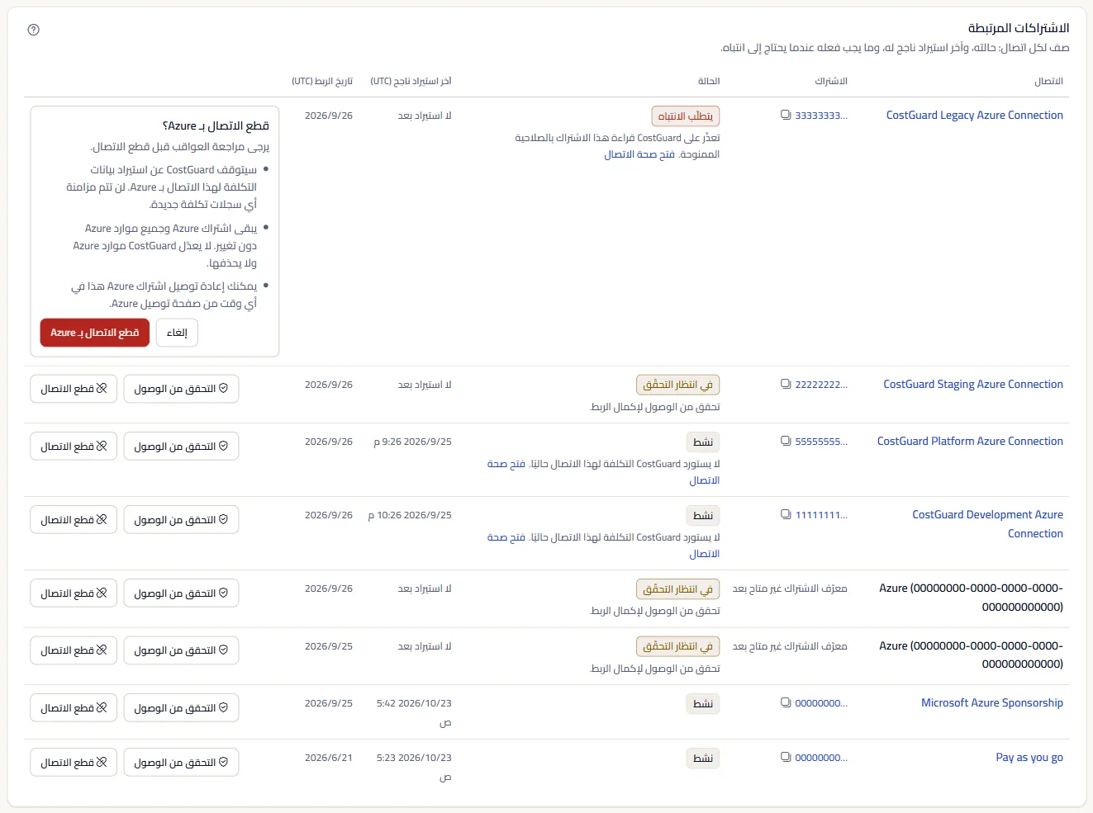Click copy icon in Microsoft Azure Sponsorship row
The image size is (1093, 813).
point(786,703)
